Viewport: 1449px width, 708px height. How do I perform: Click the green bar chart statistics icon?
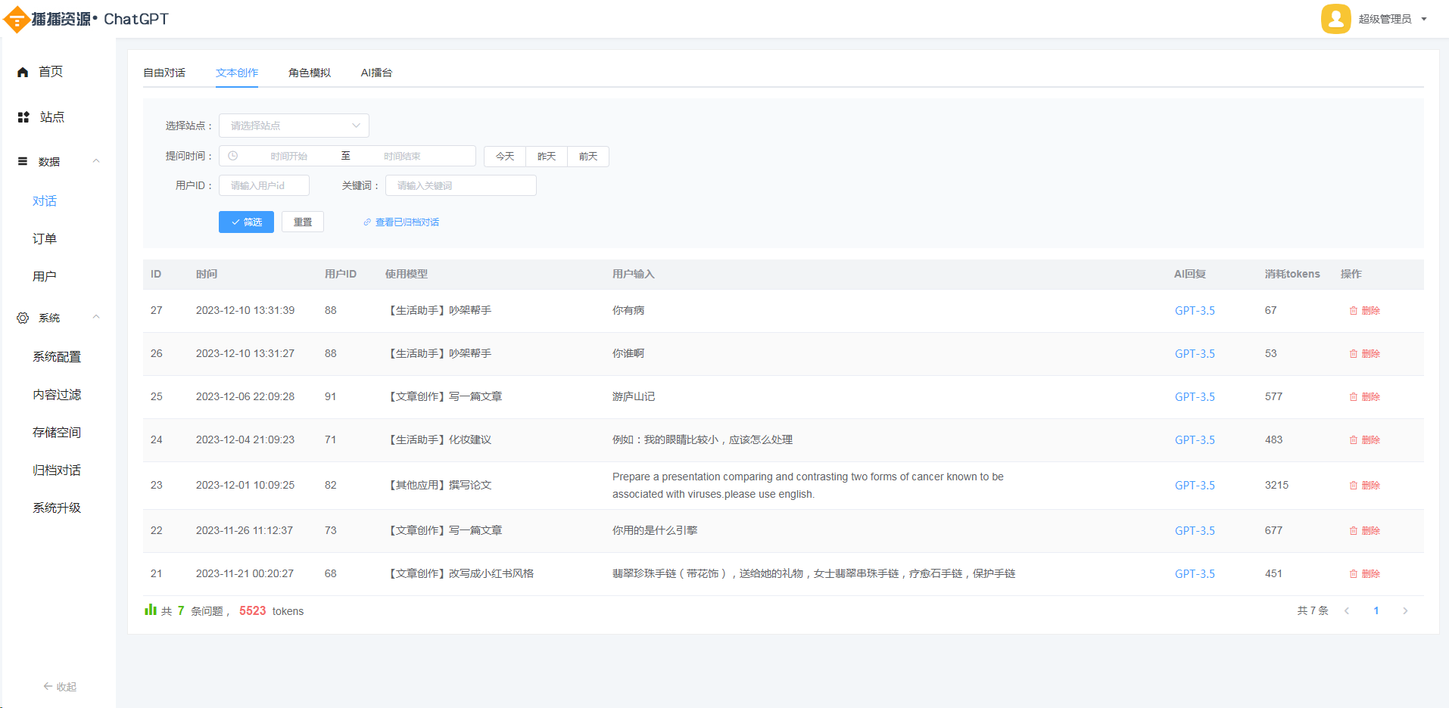pyautogui.click(x=151, y=610)
